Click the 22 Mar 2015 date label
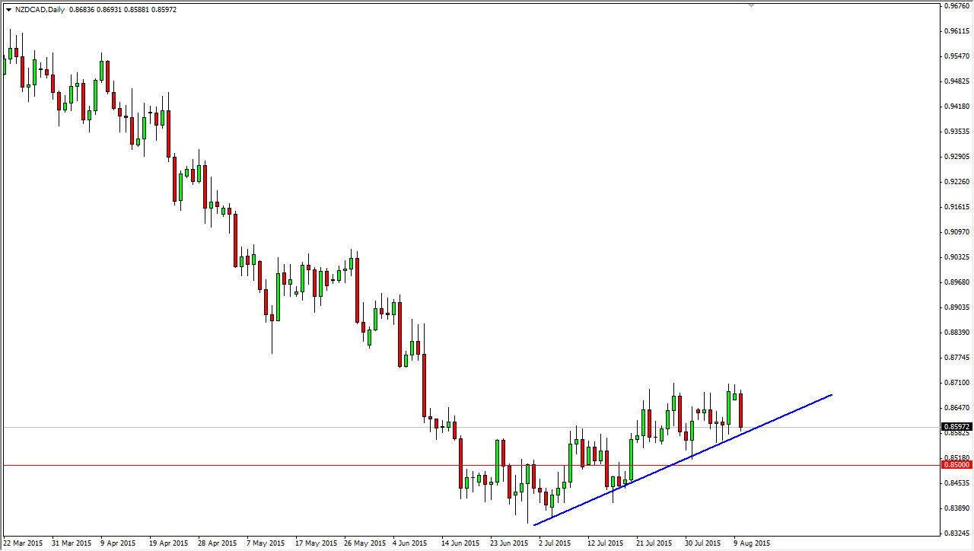Image resolution: width=974 pixels, height=551 pixels. [x=24, y=543]
